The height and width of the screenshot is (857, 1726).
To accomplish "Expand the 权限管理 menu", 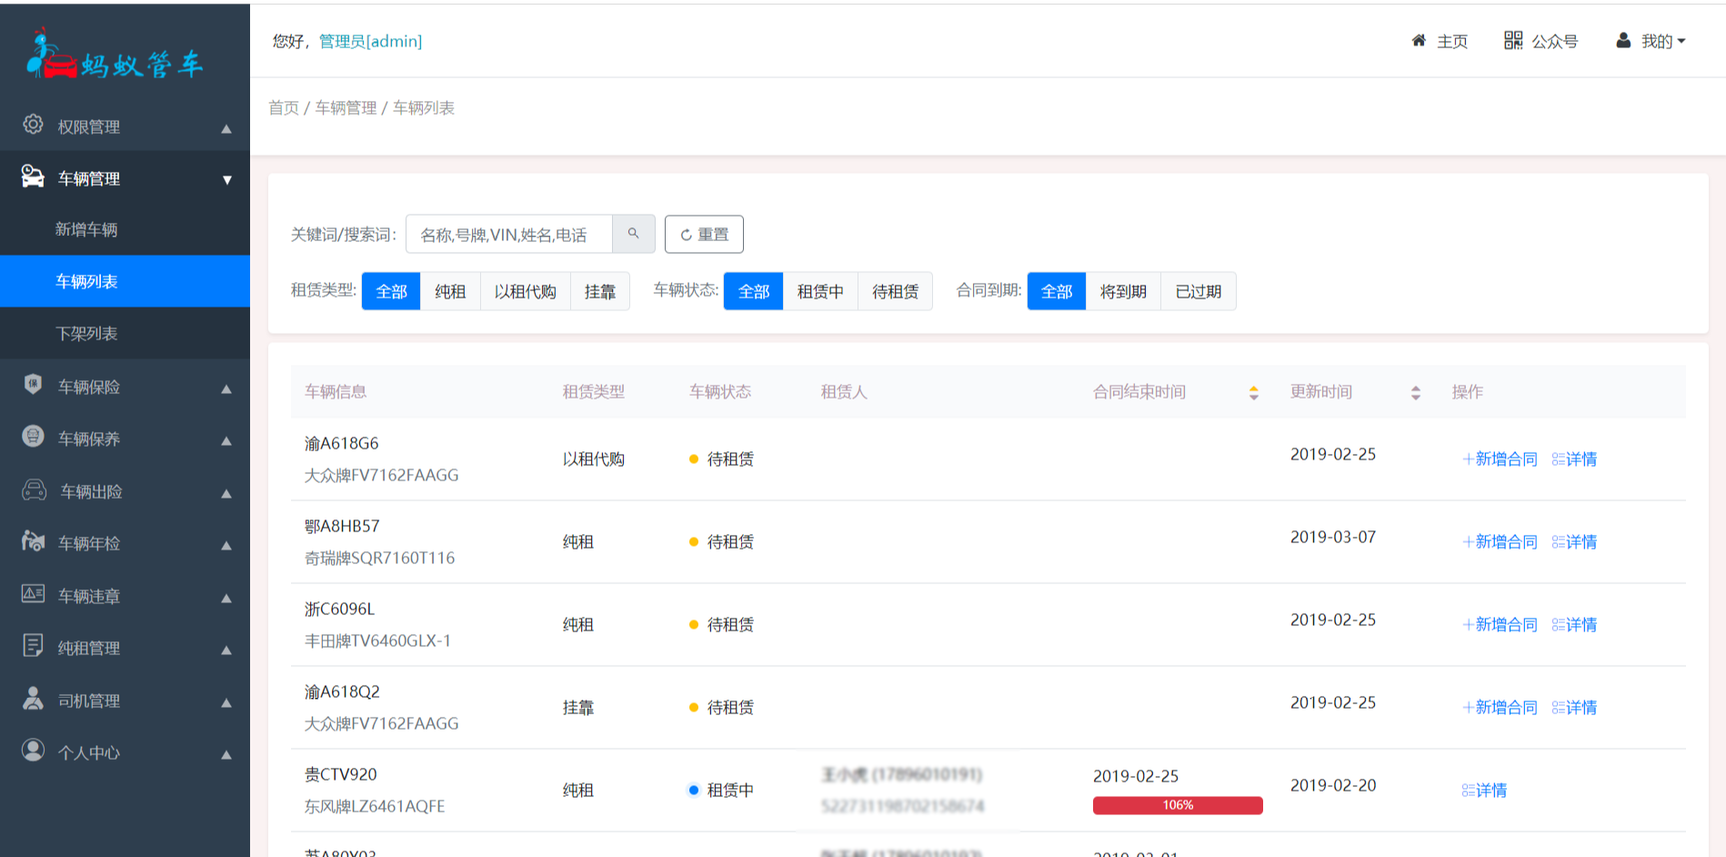I will (125, 126).
